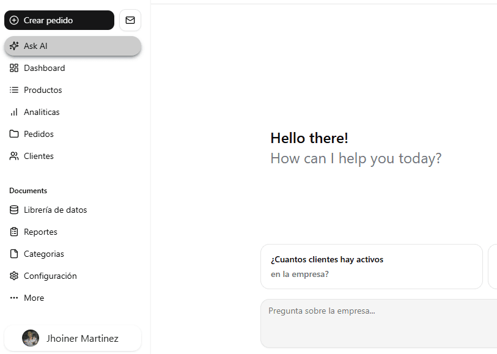Viewport: 497px width, 354px height.
Task: Click the Productos list icon
Action: 14,90
